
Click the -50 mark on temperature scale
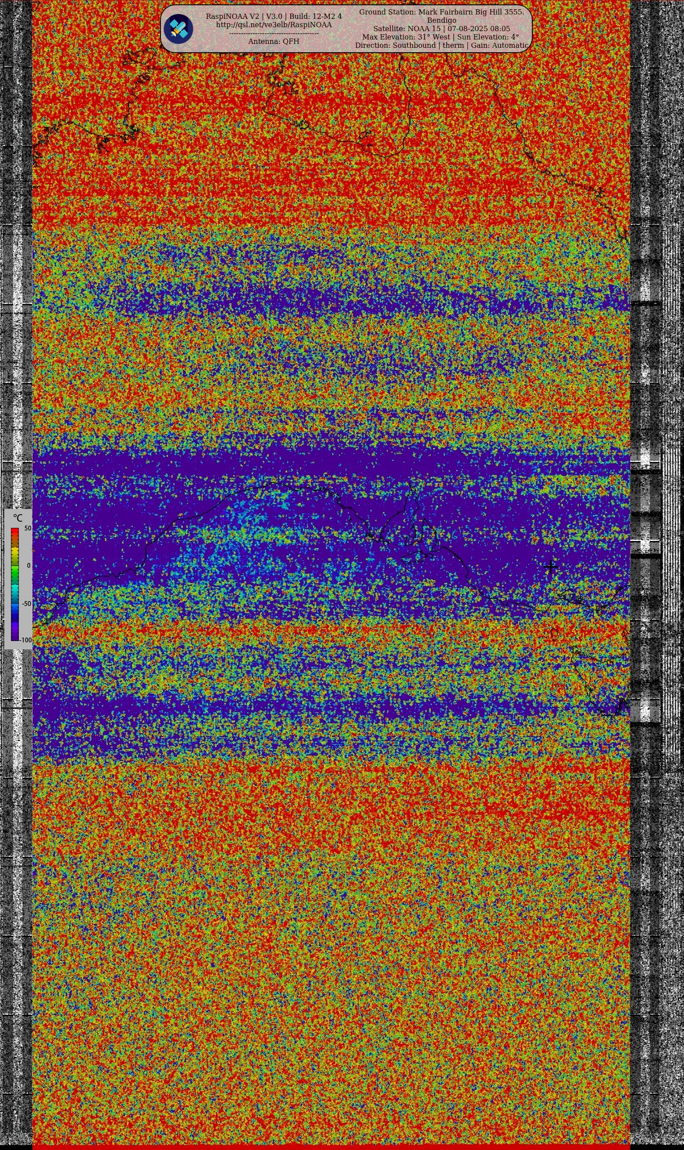tap(27, 604)
